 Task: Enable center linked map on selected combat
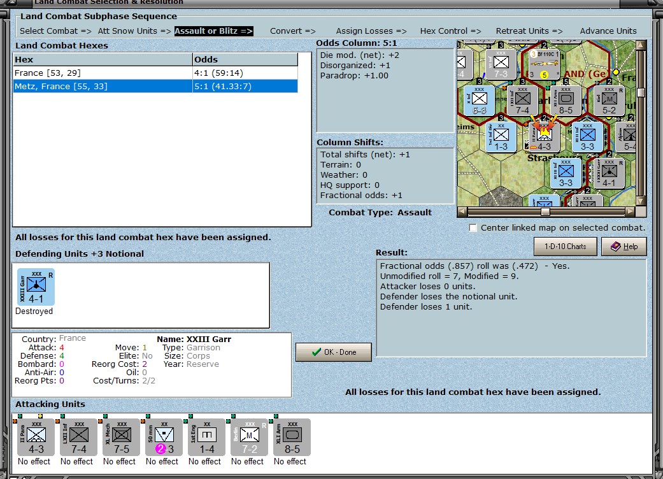point(473,228)
